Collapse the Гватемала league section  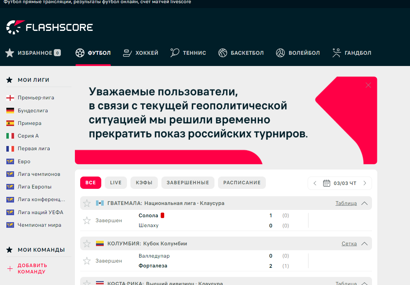coord(365,203)
